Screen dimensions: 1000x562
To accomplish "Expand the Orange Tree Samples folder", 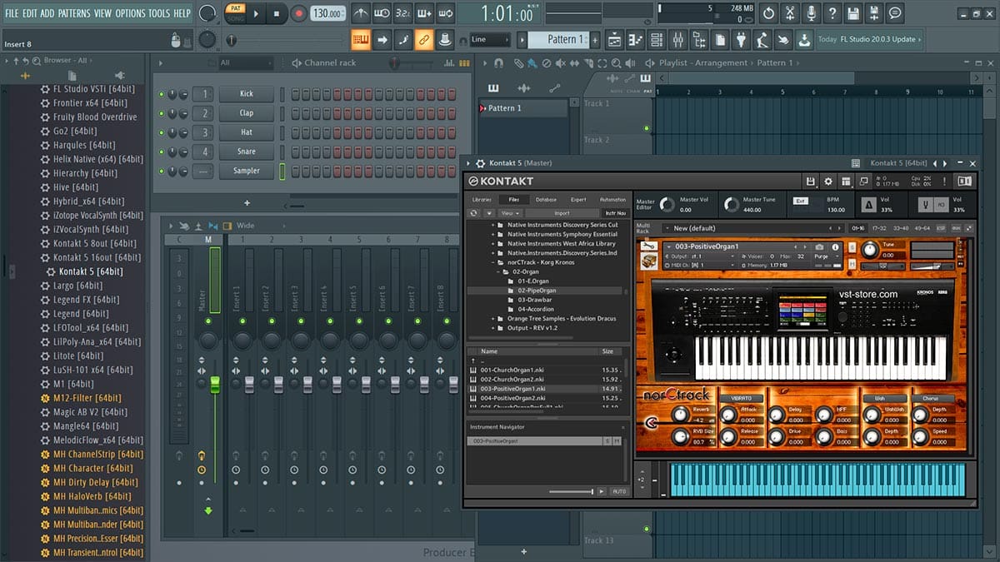I will 492,318.
